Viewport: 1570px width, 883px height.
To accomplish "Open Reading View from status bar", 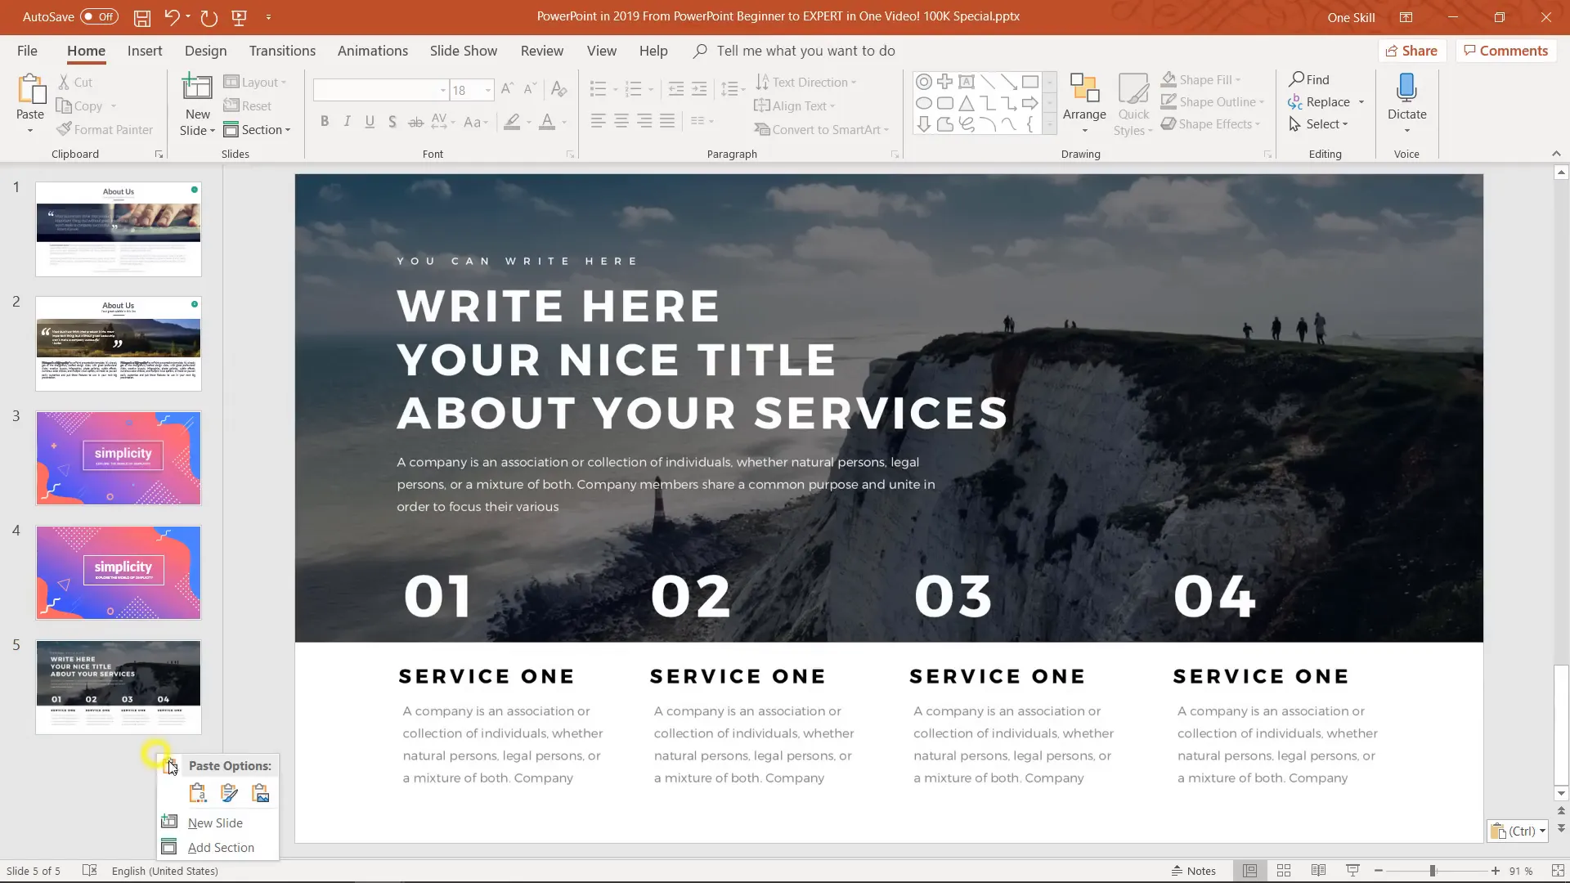I will 1318,871.
